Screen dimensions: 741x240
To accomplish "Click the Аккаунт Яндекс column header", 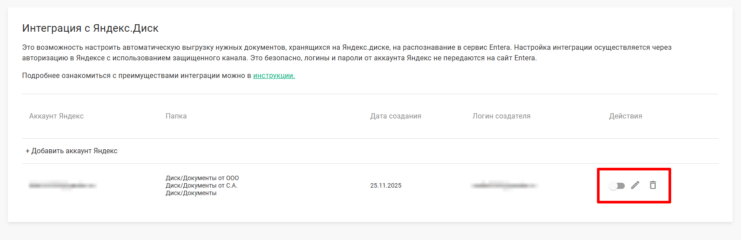I will pyautogui.click(x=57, y=116).
